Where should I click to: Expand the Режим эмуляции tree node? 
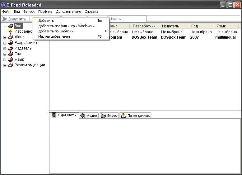coord(5,65)
